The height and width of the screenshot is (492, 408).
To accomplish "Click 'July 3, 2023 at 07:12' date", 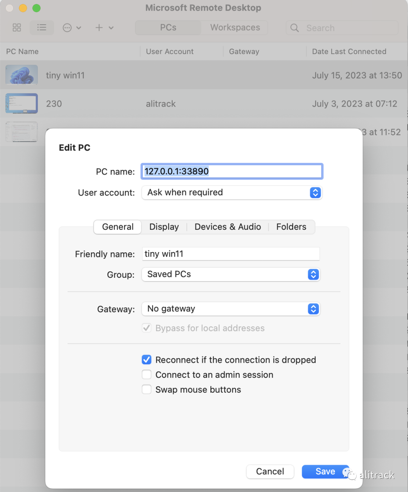I will coord(355,104).
